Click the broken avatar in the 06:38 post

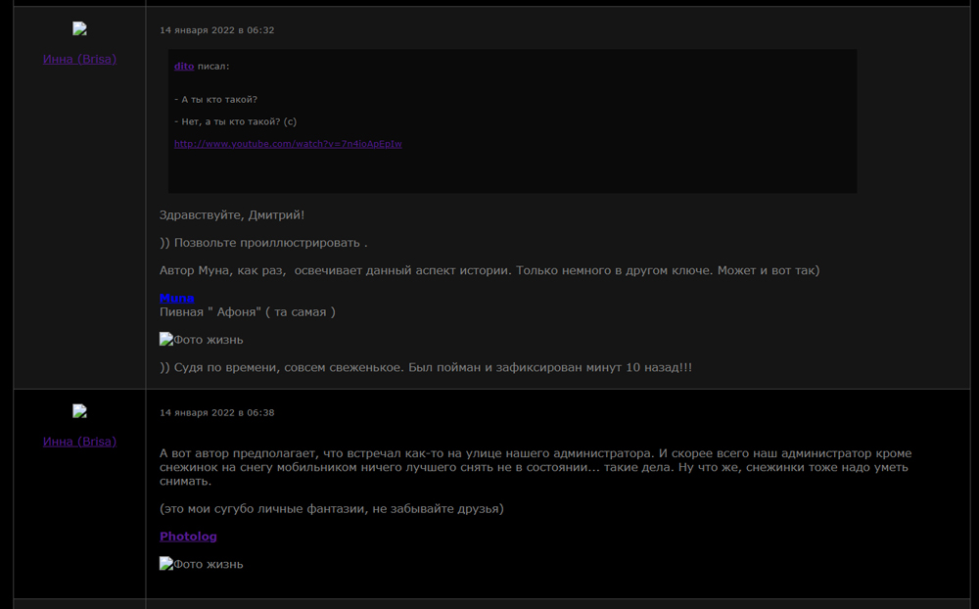(x=79, y=411)
